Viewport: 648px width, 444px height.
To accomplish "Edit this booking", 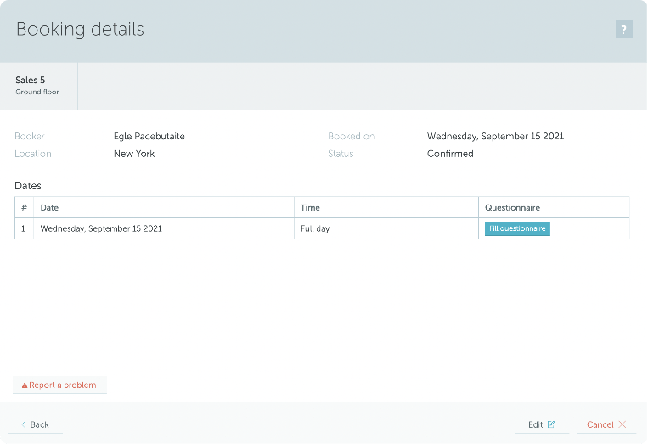I will pyautogui.click(x=541, y=424).
